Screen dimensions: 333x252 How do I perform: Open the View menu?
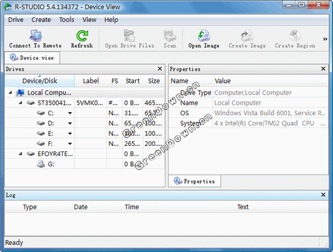[89, 20]
